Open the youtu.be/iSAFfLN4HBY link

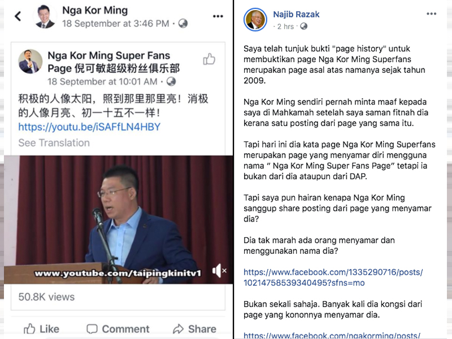[89, 127]
